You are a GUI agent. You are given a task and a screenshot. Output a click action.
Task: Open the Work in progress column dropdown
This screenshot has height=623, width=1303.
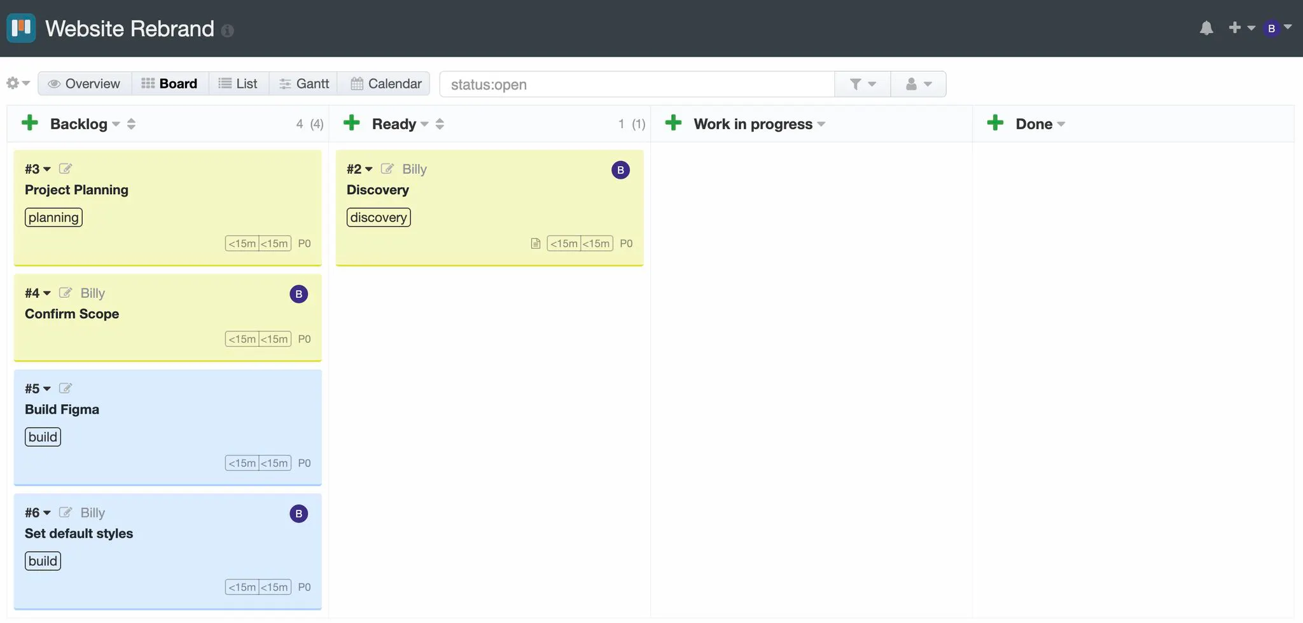760,124
